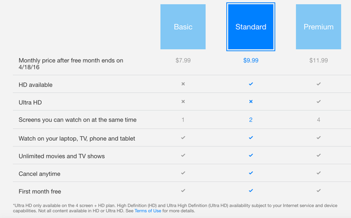Click Basic's Cancel anytime checkmark
351x218 pixels.
click(x=183, y=173)
